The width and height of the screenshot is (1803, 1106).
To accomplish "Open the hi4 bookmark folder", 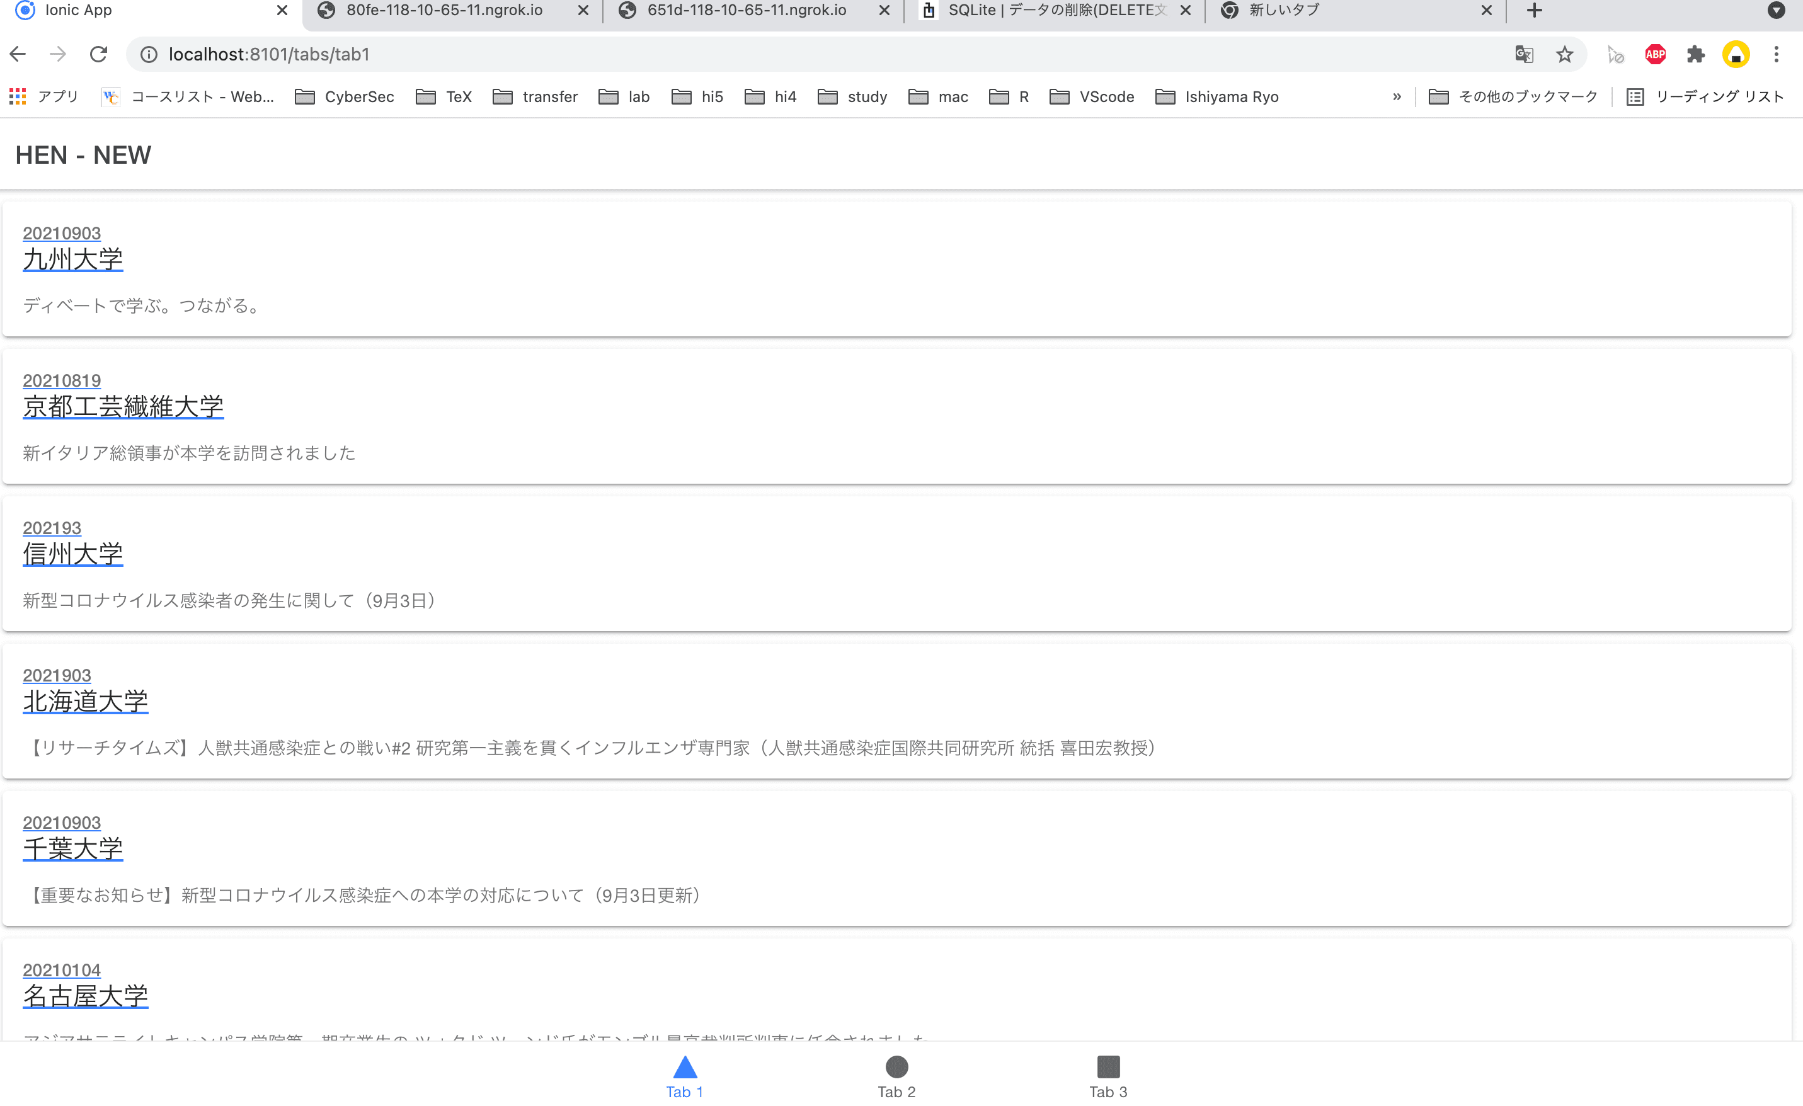I will [771, 96].
